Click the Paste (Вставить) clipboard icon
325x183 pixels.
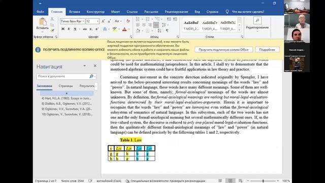coord(43,21)
